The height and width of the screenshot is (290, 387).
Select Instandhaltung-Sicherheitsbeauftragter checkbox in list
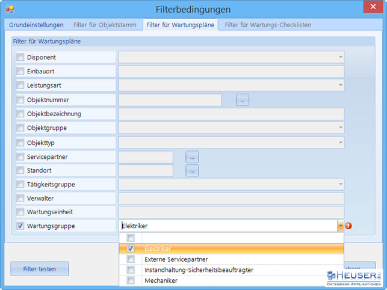(131, 270)
